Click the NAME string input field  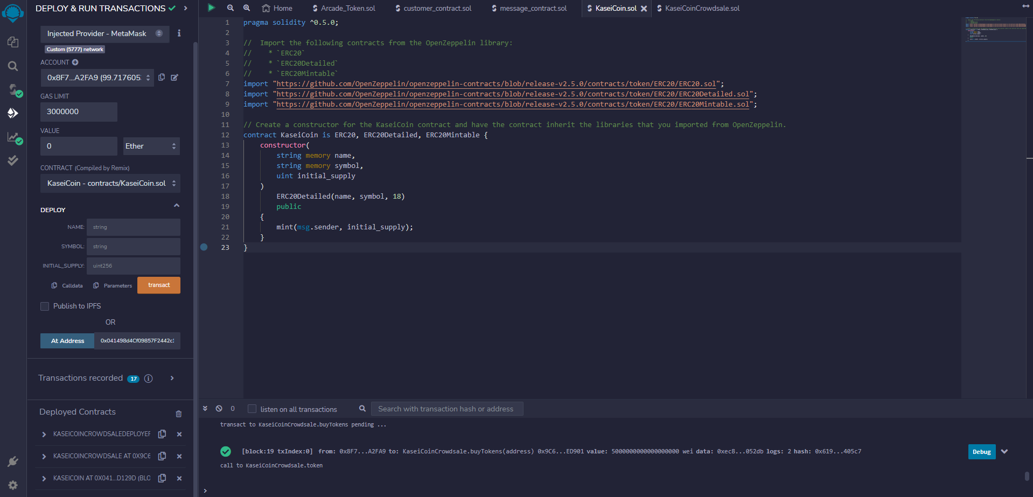[x=134, y=227]
